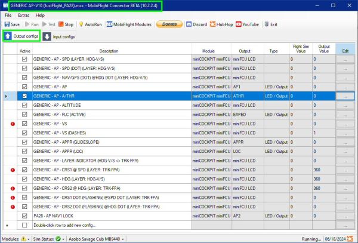Screen dimensions: 358x243
Task: Click error icon on GENERIC - AP - VS row
Action: pos(13,124)
